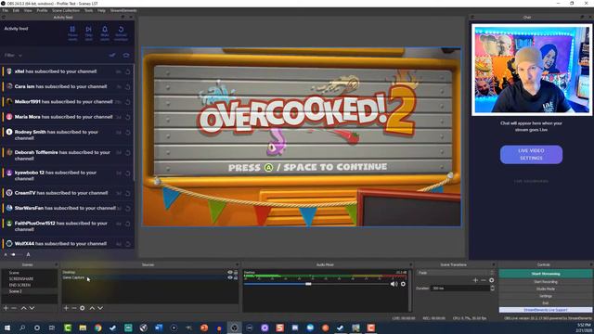Screen dimensions: 594x334
Task: Move the selected scene down
Action: pyautogui.click(x=32, y=308)
